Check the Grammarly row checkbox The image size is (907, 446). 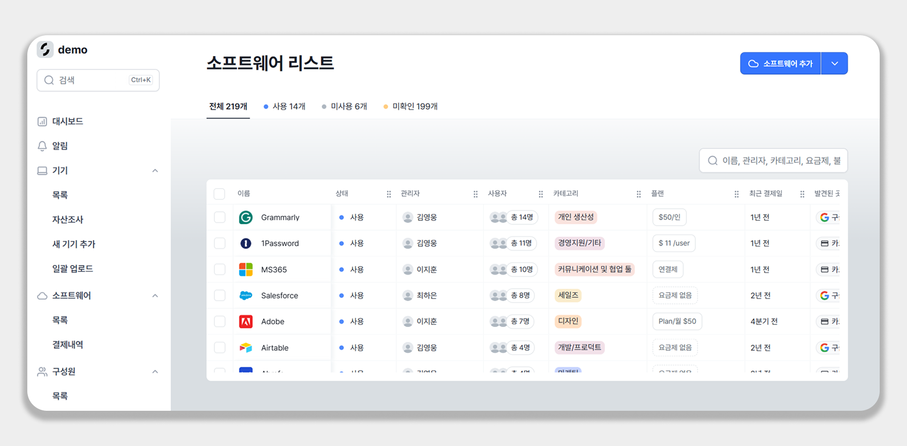pos(219,217)
